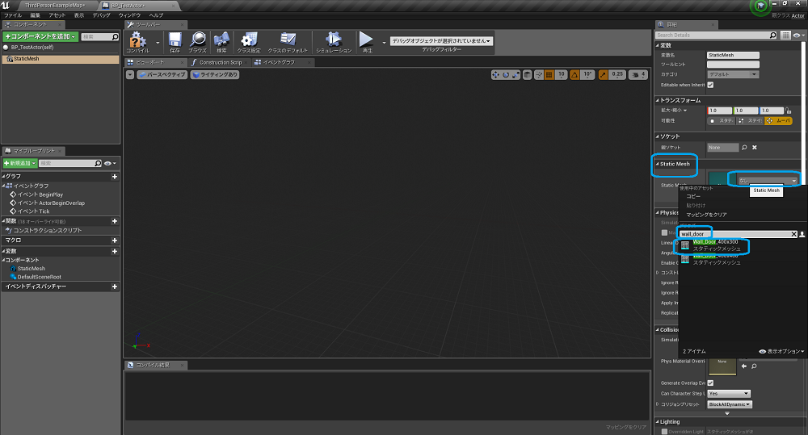Add new macro with plus in マクロ row
Viewport: 808px width, 435px height.
point(115,241)
